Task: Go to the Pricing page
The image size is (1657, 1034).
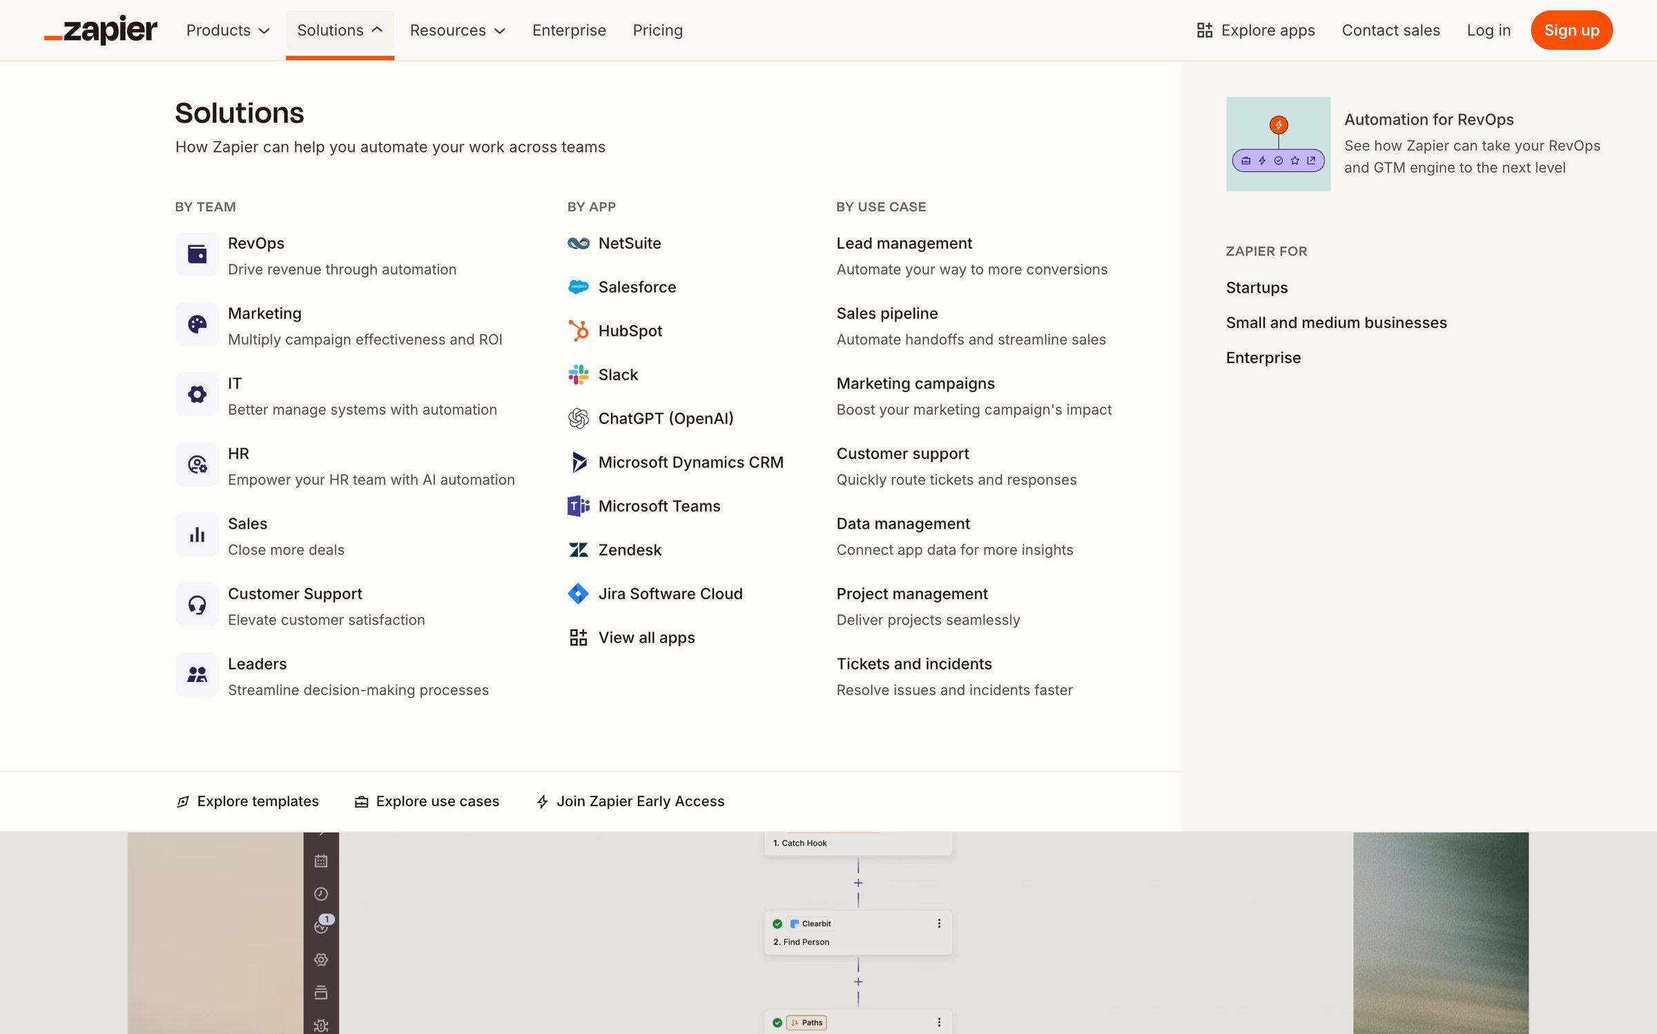Action: [x=657, y=30]
